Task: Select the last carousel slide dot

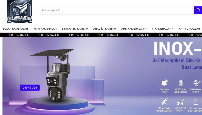Action: [x=130, y=110]
